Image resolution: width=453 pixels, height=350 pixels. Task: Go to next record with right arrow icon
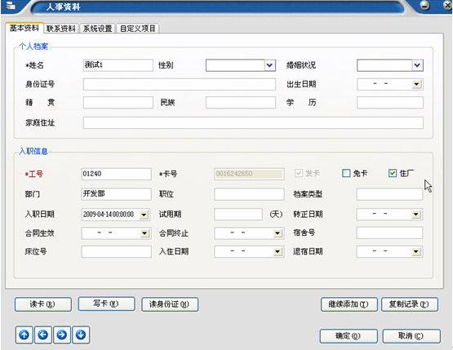coord(62,335)
